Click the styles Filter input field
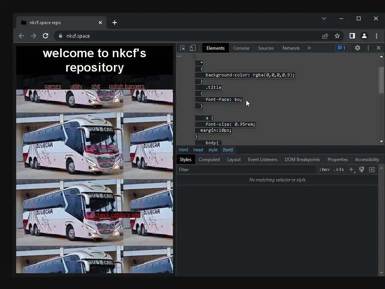385x289 pixels. (x=246, y=170)
